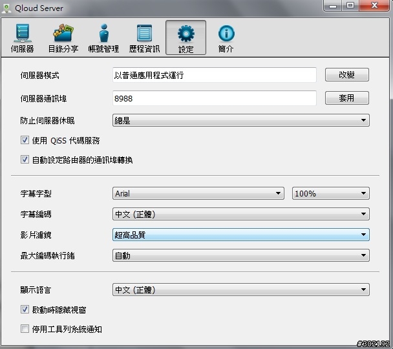Enable 停用工具列系統通知 checkbox
The height and width of the screenshot is (349, 393).
(25, 328)
